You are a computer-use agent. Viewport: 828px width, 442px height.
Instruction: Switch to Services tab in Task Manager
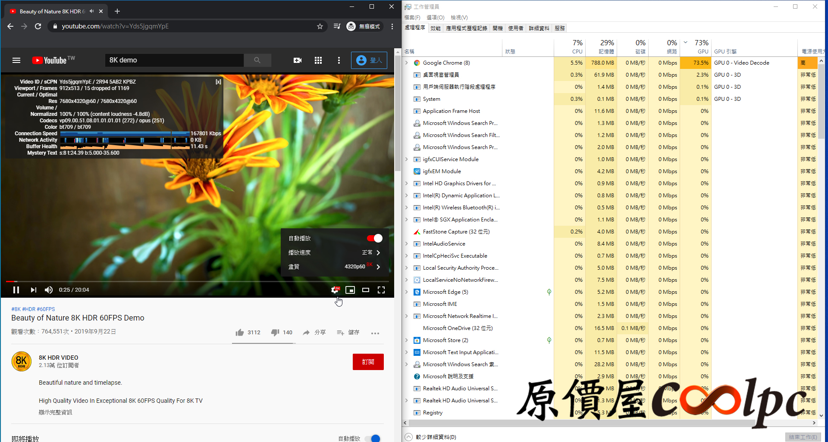coord(560,28)
